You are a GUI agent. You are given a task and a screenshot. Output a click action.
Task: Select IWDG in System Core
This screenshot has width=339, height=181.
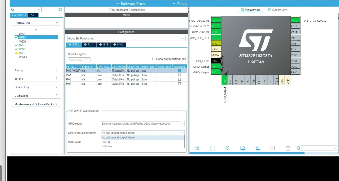pyautogui.click(x=22, y=41)
